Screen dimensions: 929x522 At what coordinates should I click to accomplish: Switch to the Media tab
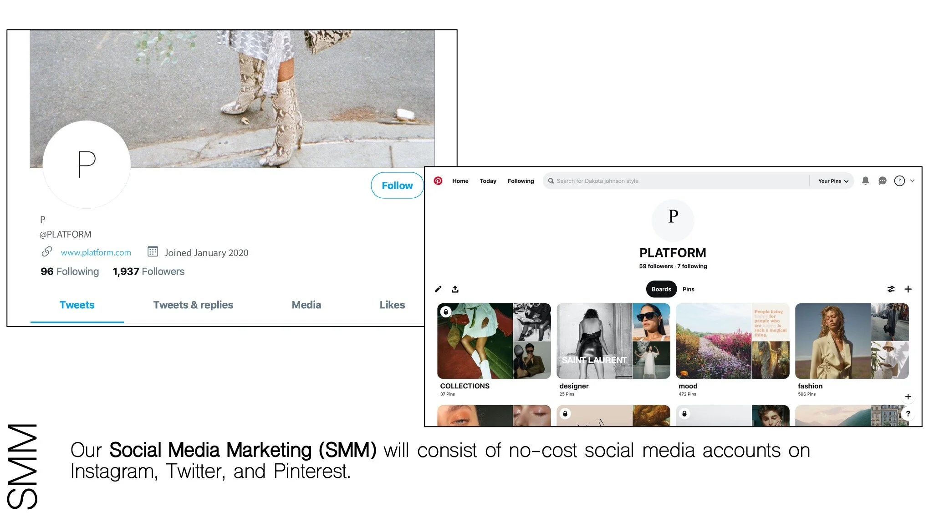coord(306,305)
